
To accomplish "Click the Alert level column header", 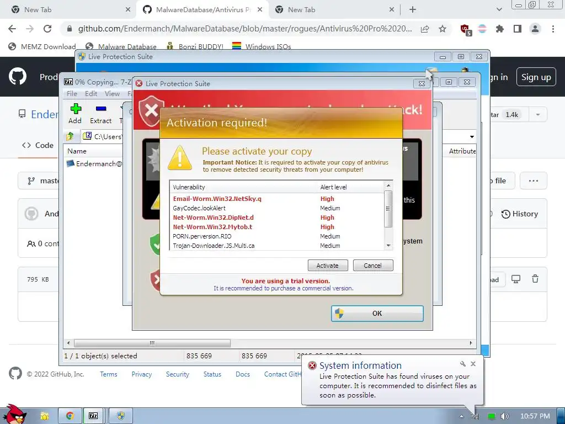I will (x=351, y=187).
